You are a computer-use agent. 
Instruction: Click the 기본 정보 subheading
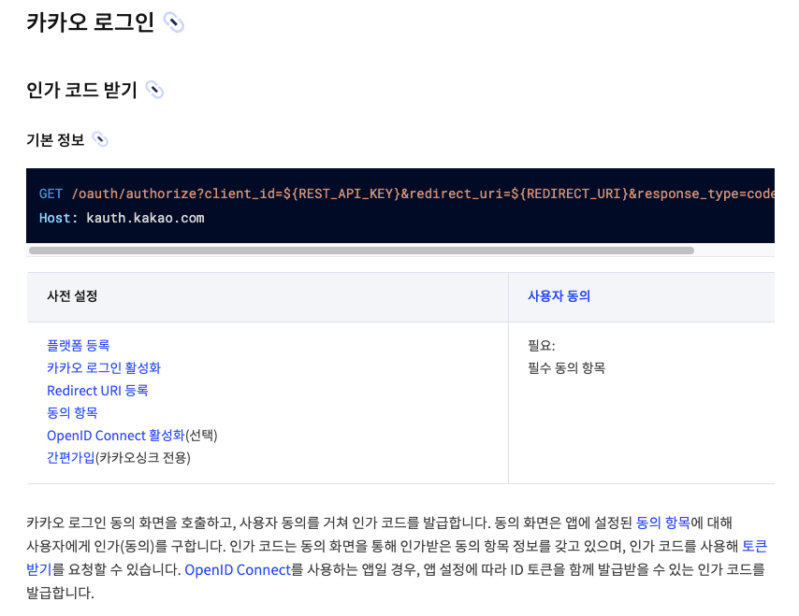[55, 139]
